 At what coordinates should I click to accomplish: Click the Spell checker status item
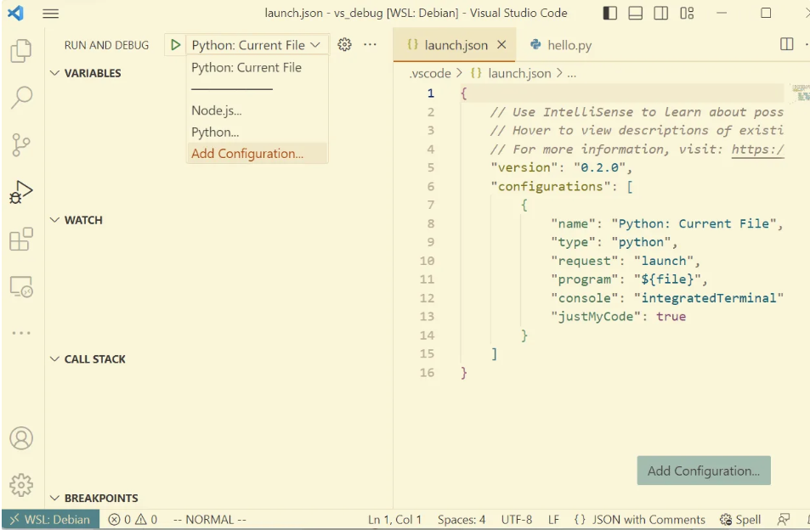pos(740,520)
